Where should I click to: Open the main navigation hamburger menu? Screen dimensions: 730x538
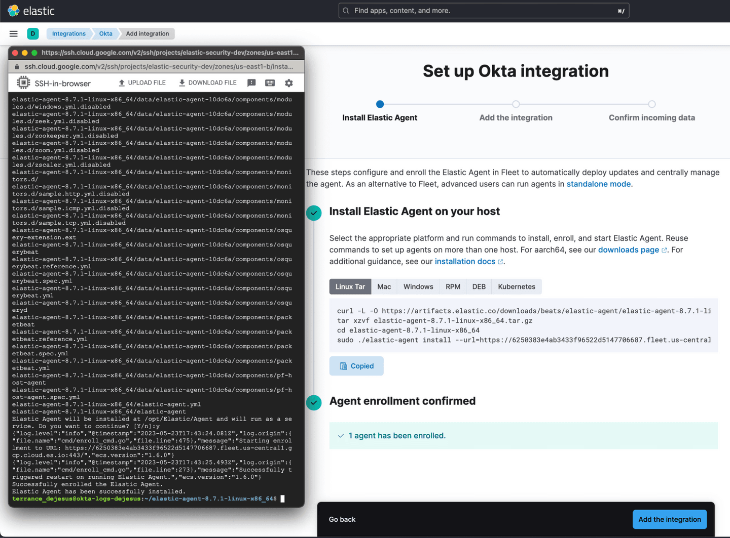[x=13, y=33]
